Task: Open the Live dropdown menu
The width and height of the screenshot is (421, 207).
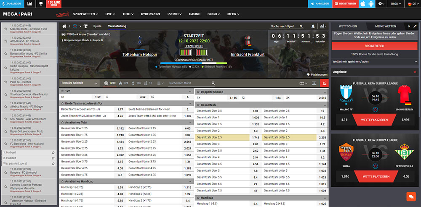Action: coord(110,14)
